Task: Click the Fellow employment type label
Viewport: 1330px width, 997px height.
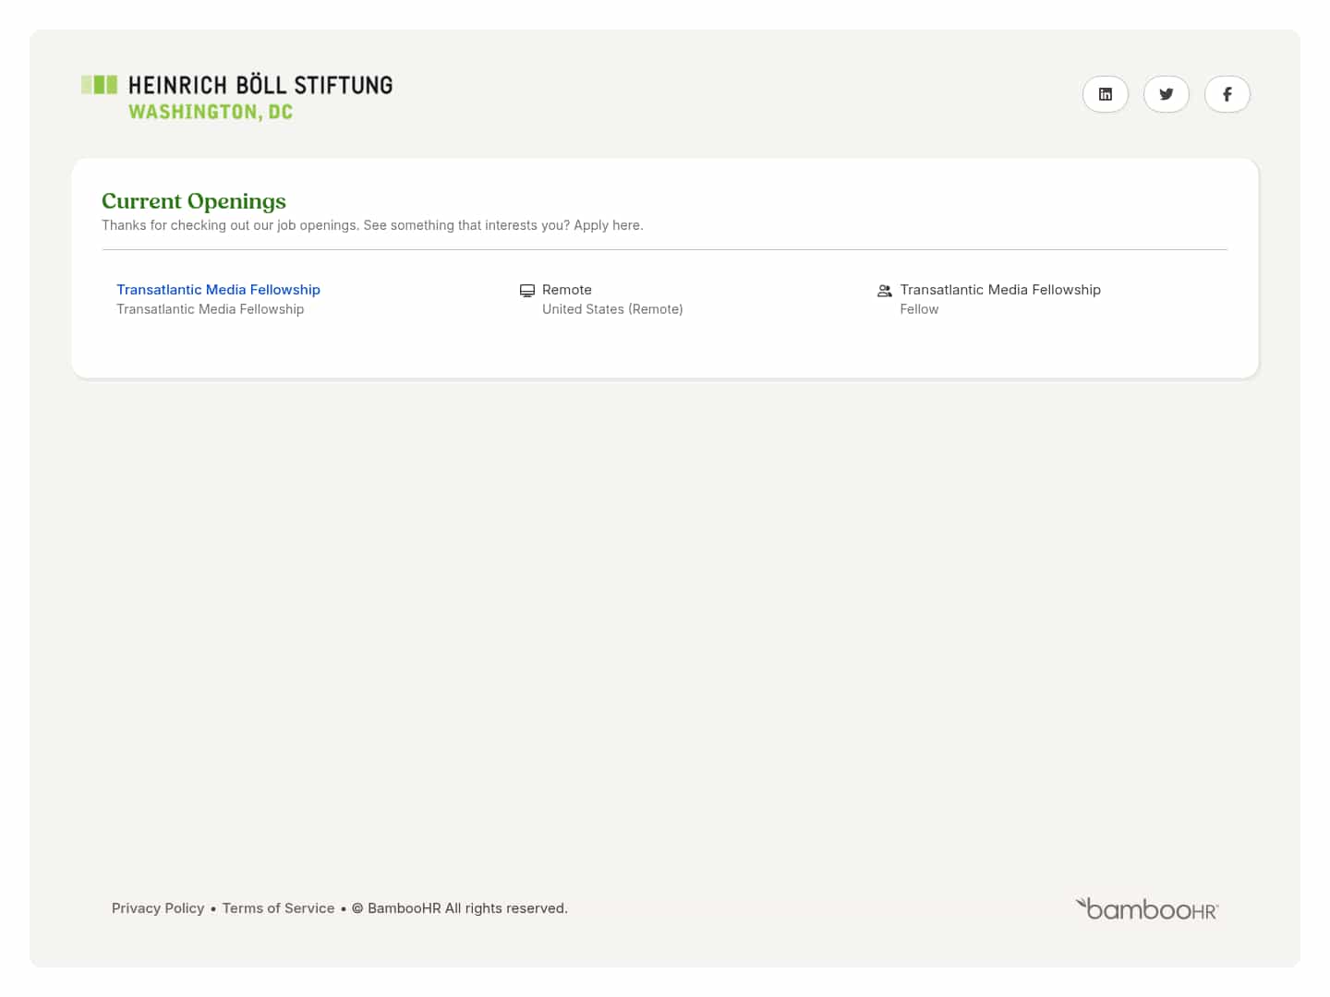Action: pos(919,309)
